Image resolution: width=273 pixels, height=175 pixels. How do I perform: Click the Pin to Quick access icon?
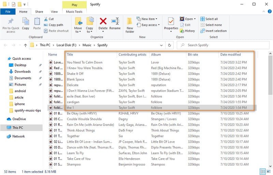coord(11,21)
